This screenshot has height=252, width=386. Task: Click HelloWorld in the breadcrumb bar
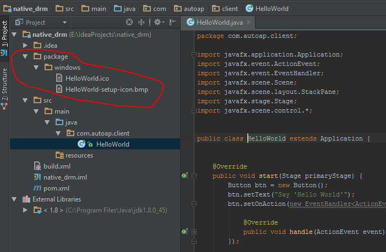[267, 9]
